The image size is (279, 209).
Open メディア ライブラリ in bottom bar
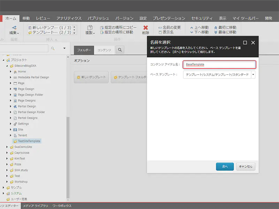pyautogui.click(x=36, y=206)
